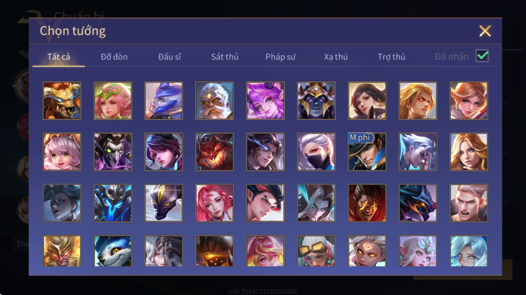Select the boar beast hero portrait
The height and width of the screenshot is (295, 526).
(62, 101)
